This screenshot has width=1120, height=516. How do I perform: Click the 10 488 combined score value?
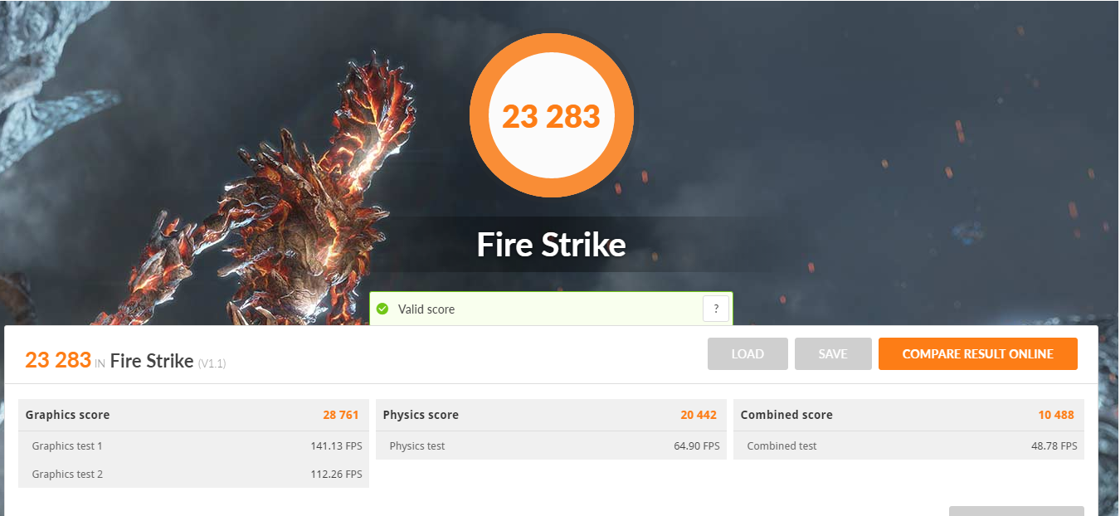pyautogui.click(x=1057, y=415)
